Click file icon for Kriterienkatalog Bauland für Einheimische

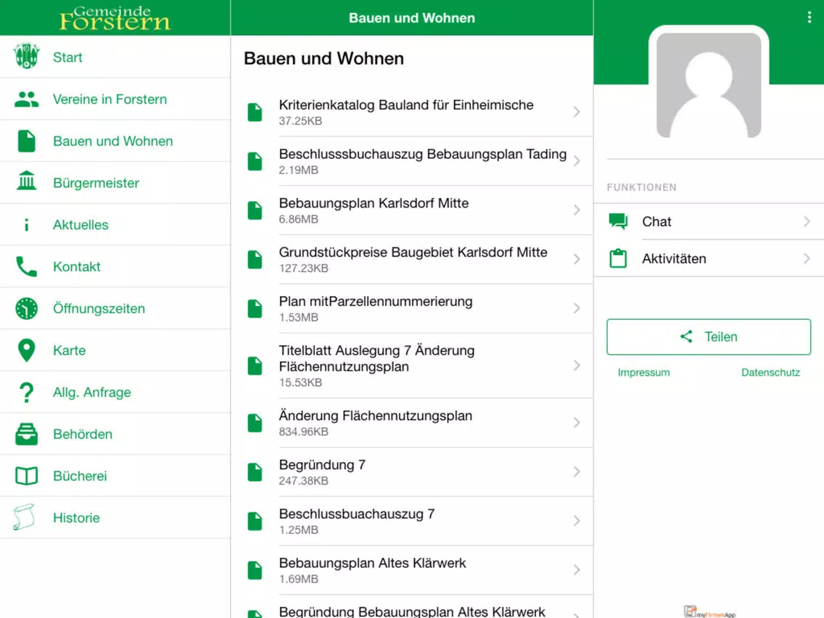point(255,112)
